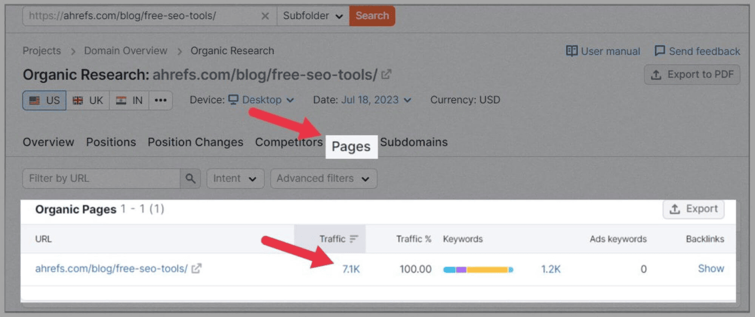This screenshot has height=317, width=755.
Task: Show backlinks for the listed page
Action: 710,268
